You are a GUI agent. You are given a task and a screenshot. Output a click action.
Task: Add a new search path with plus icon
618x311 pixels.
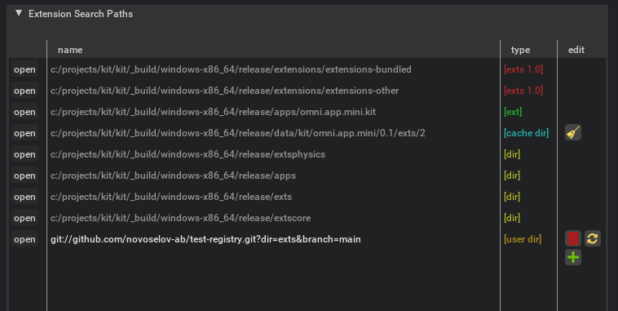click(x=573, y=257)
